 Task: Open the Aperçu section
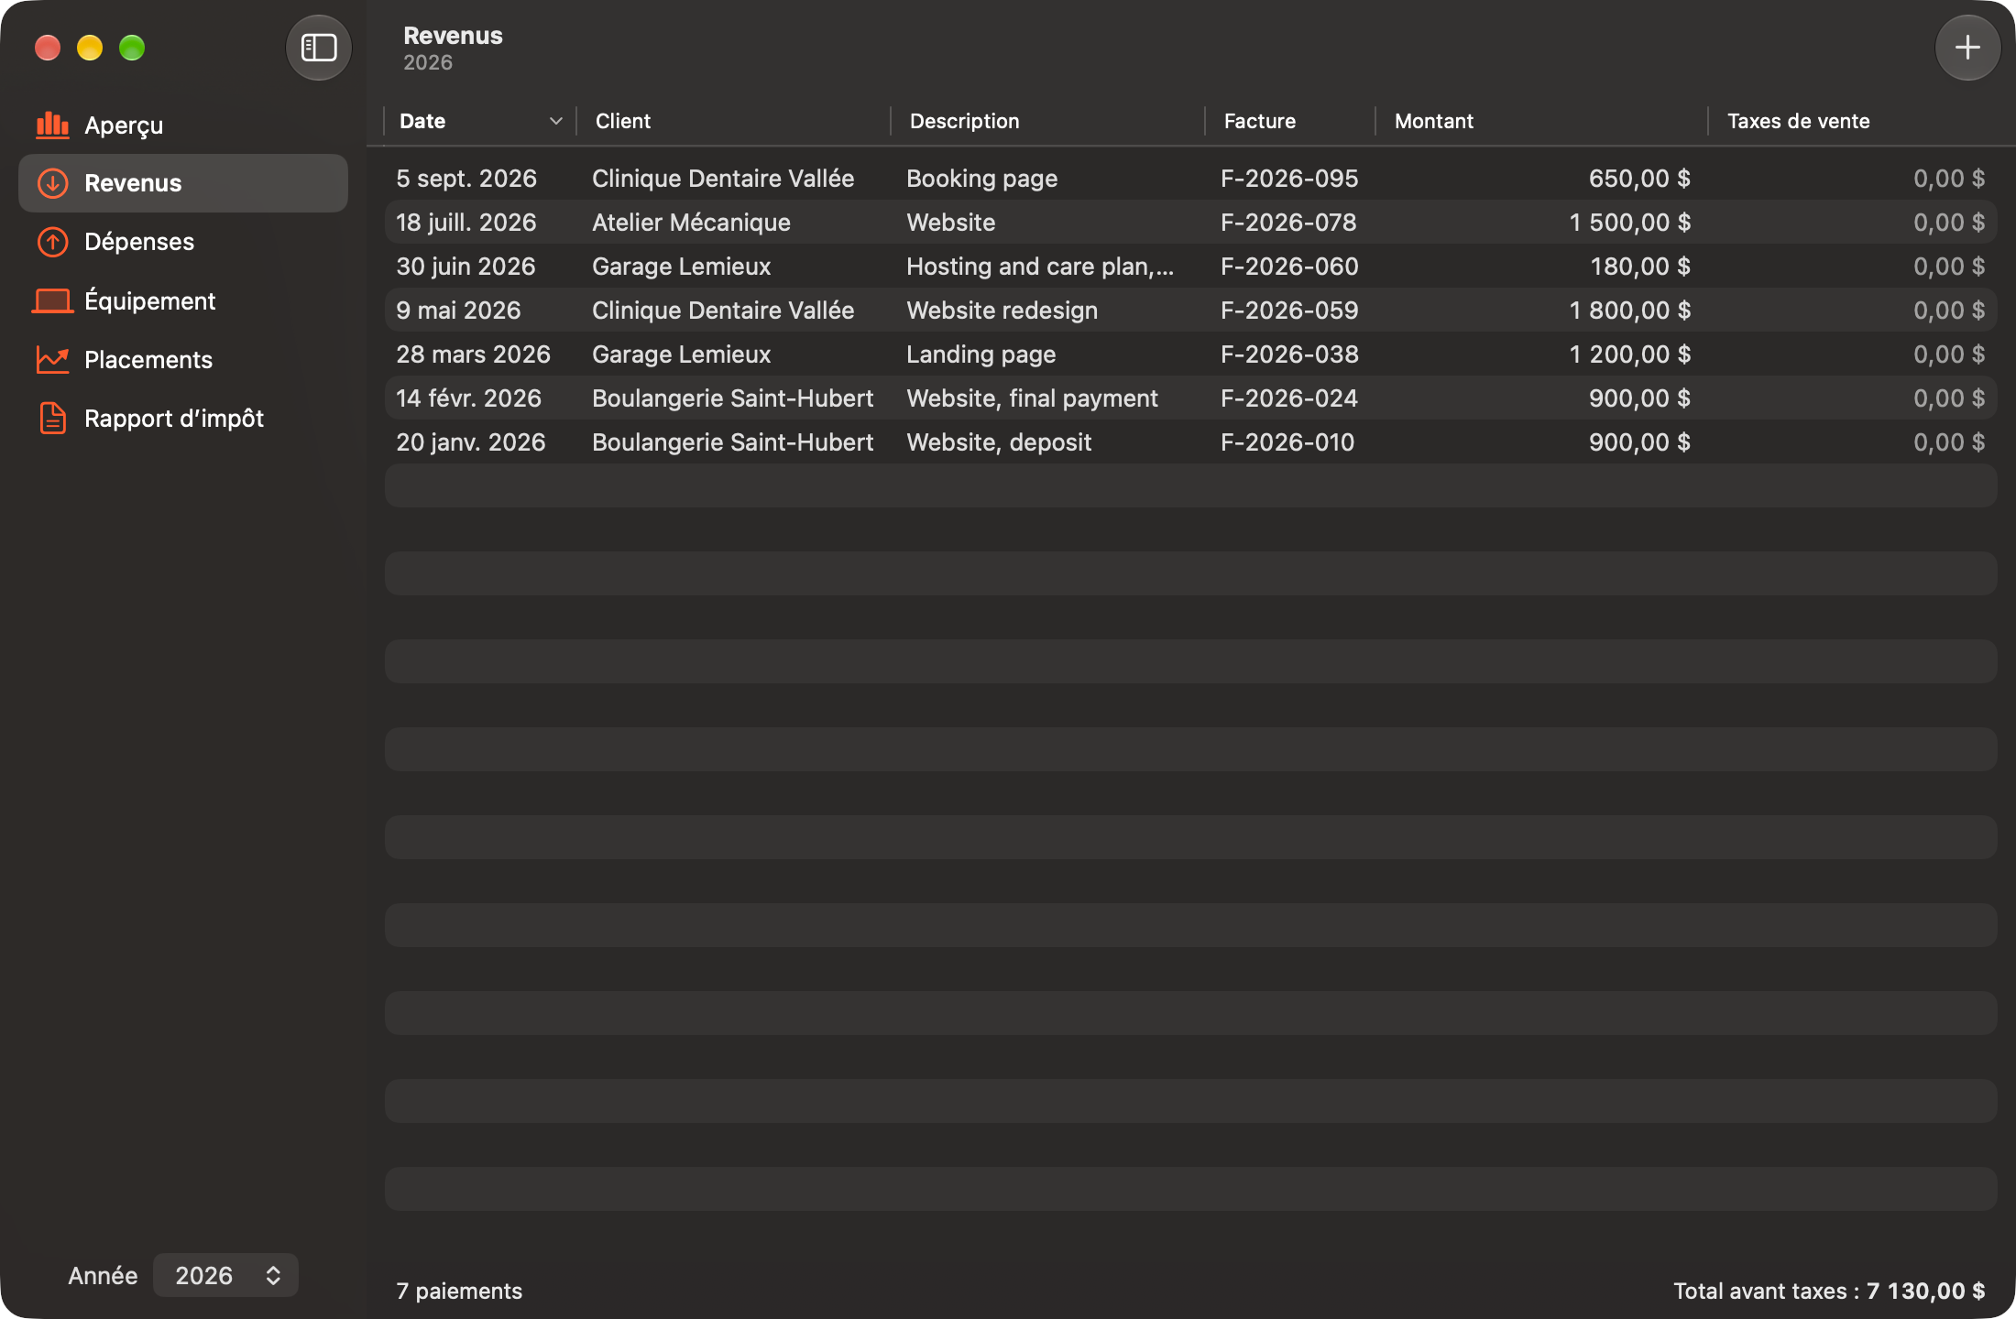click(x=183, y=125)
